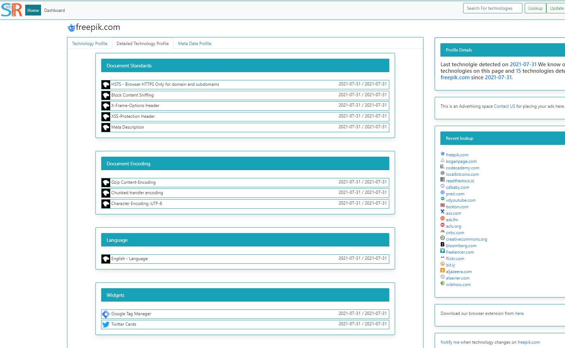Open bit.ly from Recent lookup
The height and width of the screenshot is (348, 565).
[450, 265]
